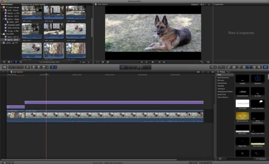Show the music and sound browser
The width and height of the screenshot is (269, 164).
[239, 67]
